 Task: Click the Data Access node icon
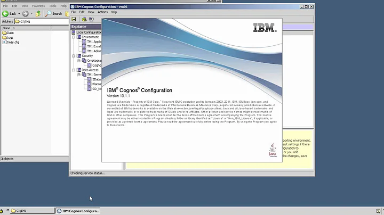click(x=79, y=70)
